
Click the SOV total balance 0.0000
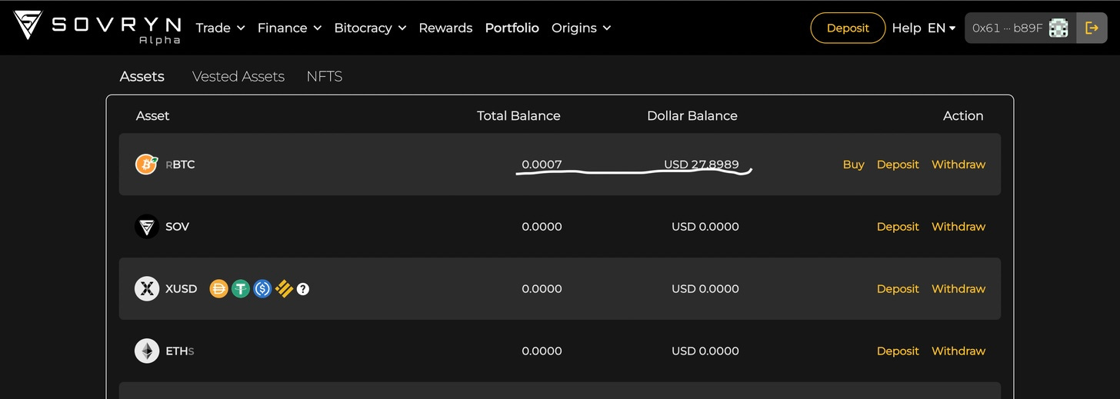542,227
